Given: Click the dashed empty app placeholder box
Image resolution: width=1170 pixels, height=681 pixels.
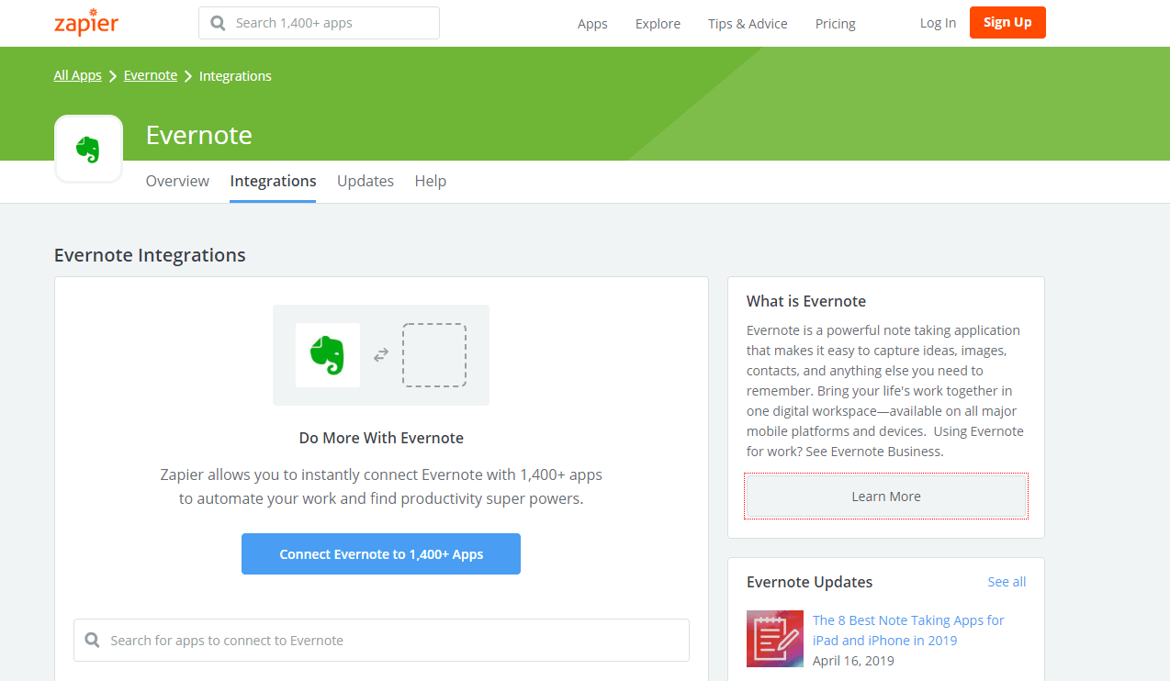Looking at the screenshot, I should pos(434,355).
